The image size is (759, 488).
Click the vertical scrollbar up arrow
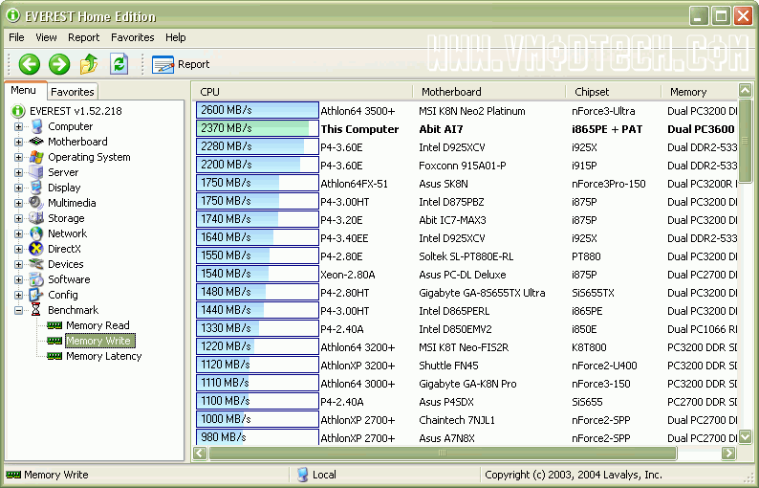tap(745, 90)
